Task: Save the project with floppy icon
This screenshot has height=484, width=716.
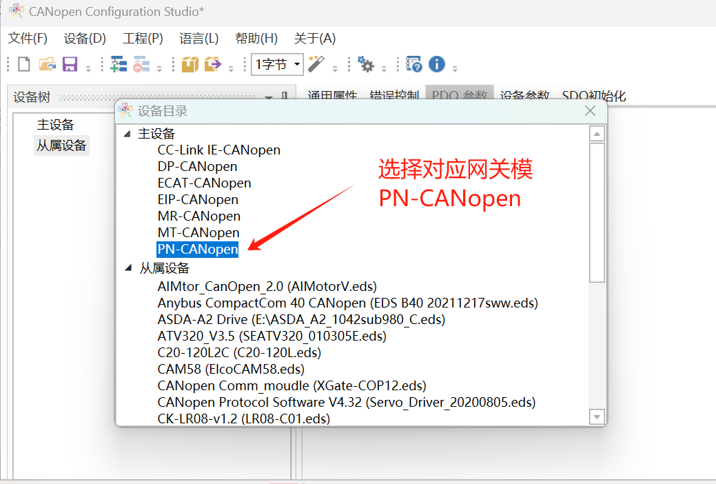Action: 70,64
